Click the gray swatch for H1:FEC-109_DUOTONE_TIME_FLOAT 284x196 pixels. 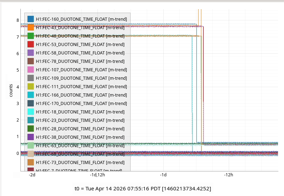[31, 78]
